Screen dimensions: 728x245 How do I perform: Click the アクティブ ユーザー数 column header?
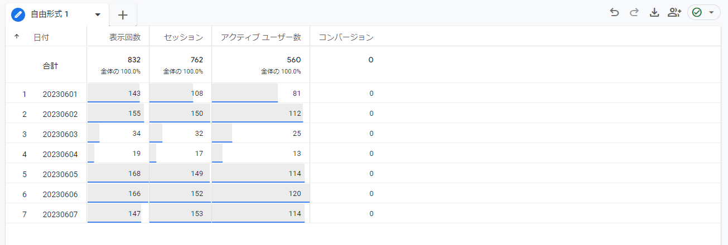pos(261,37)
